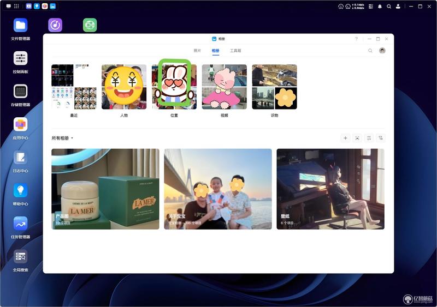
Task: Switch to the blue lightbulb app in taskbar
Action: click(x=37, y=6)
